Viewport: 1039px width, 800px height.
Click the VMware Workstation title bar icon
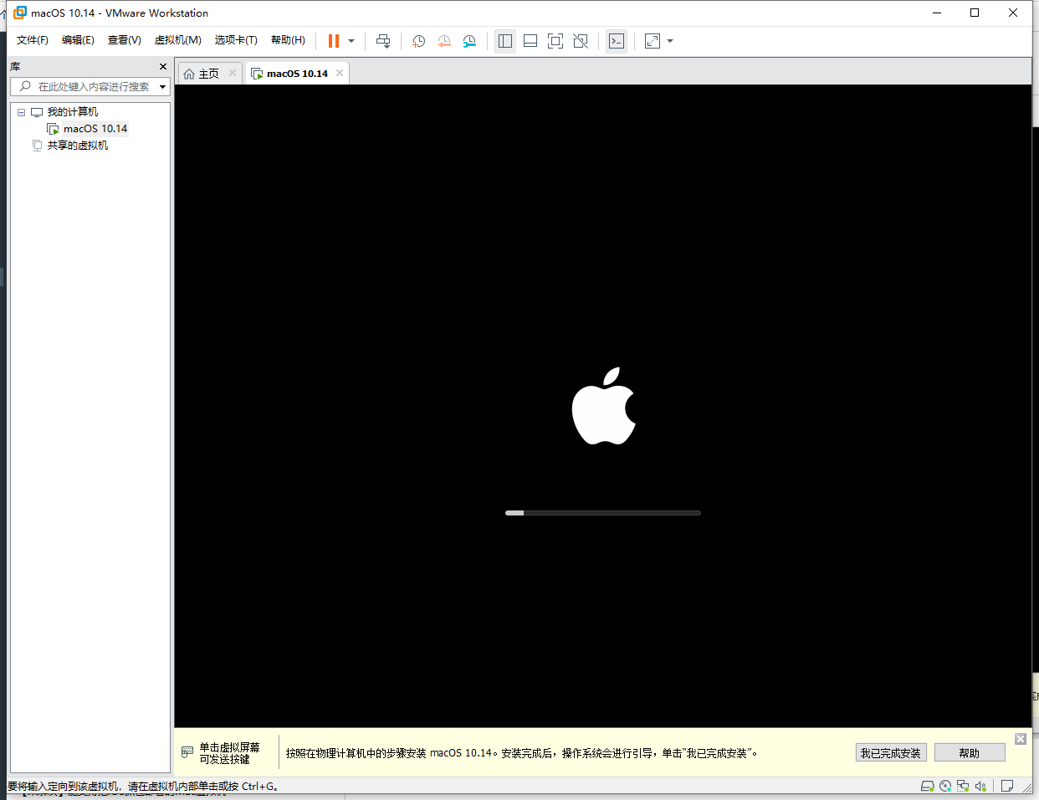[20, 13]
